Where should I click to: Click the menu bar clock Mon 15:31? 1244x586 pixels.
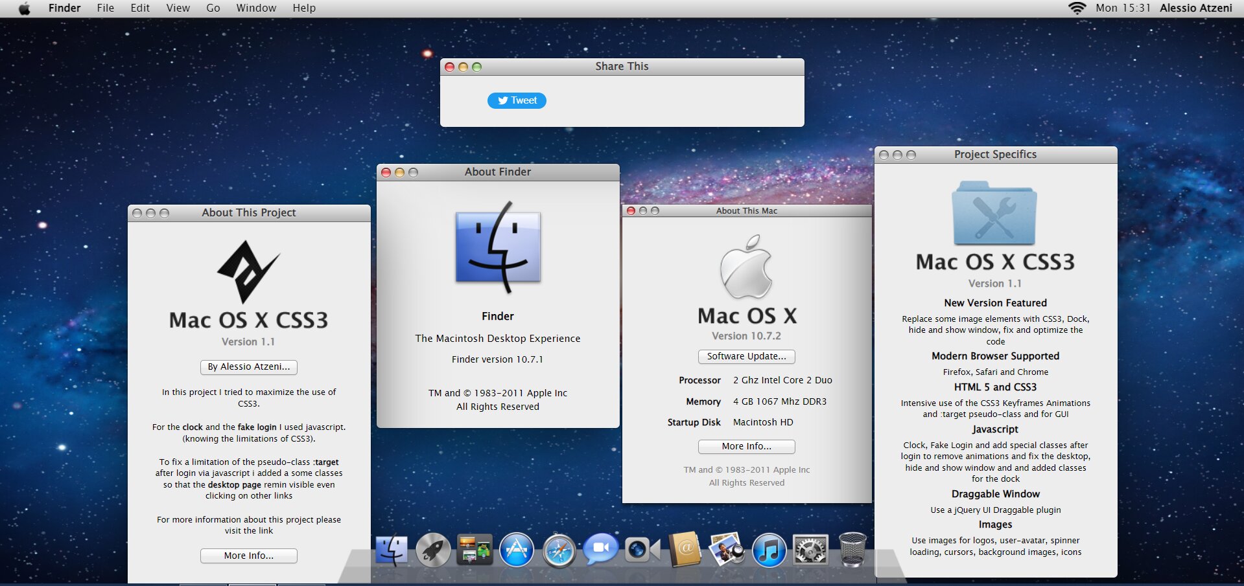(x=1123, y=8)
